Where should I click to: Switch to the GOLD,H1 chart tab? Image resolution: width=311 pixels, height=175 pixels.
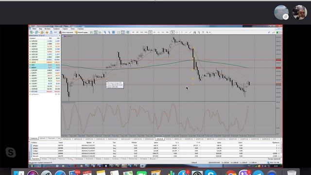tap(160, 139)
